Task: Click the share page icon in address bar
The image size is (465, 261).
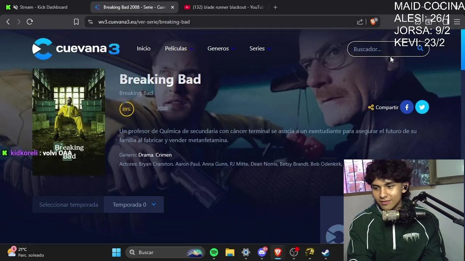Action: click(x=360, y=22)
